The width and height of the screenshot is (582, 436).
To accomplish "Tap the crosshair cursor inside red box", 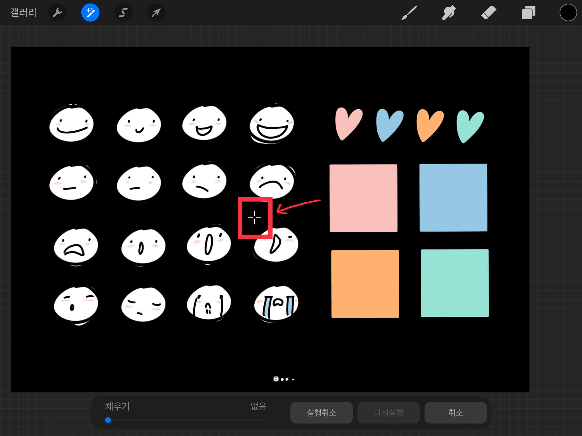I will [255, 218].
